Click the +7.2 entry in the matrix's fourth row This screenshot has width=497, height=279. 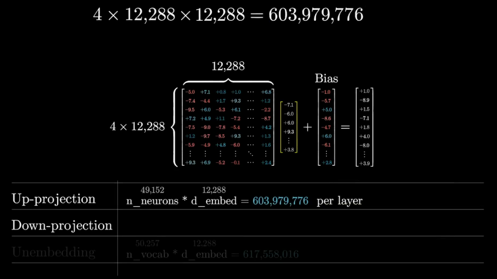[x=190, y=118]
